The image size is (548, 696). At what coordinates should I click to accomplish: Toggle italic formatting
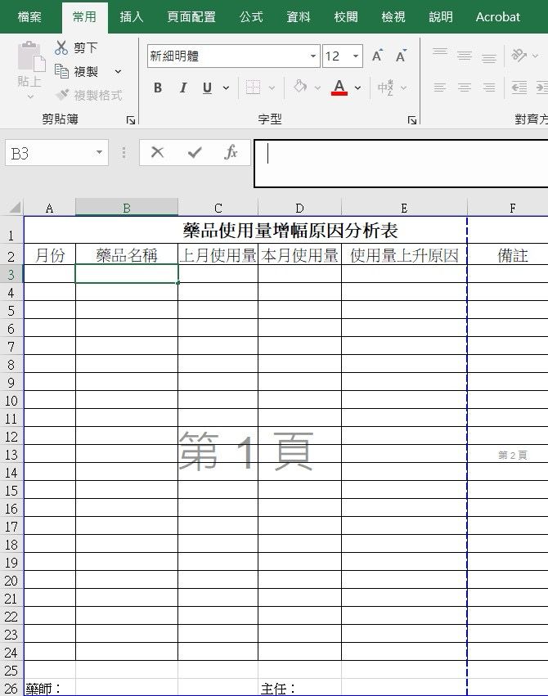point(183,88)
